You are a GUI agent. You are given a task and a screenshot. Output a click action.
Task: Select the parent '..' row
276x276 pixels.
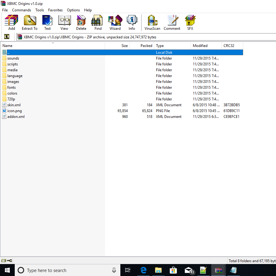click(x=123, y=52)
